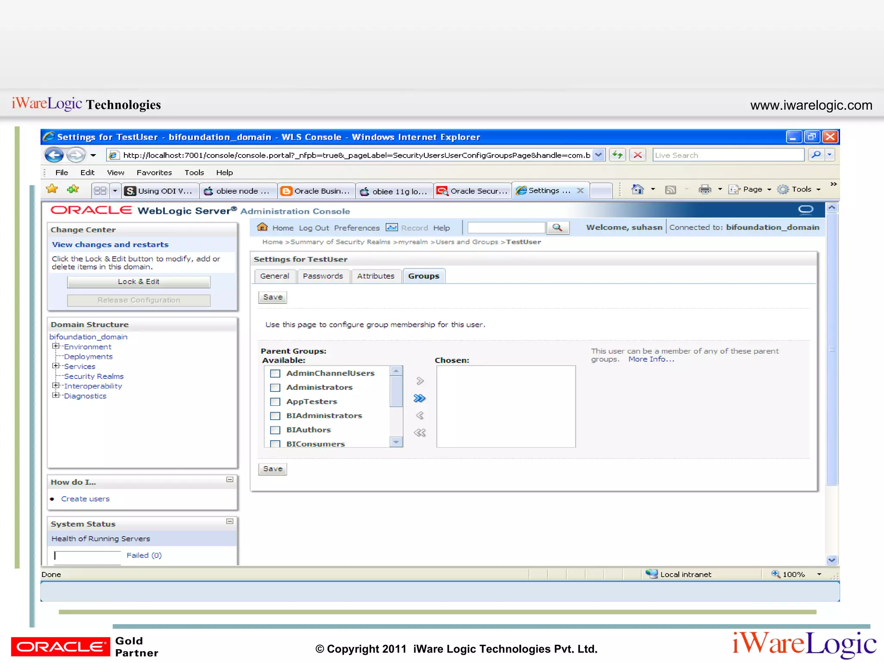Expand the Environment tree node
The width and height of the screenshot is (884, 663).
pyautogui.click(x=55, y=346)
